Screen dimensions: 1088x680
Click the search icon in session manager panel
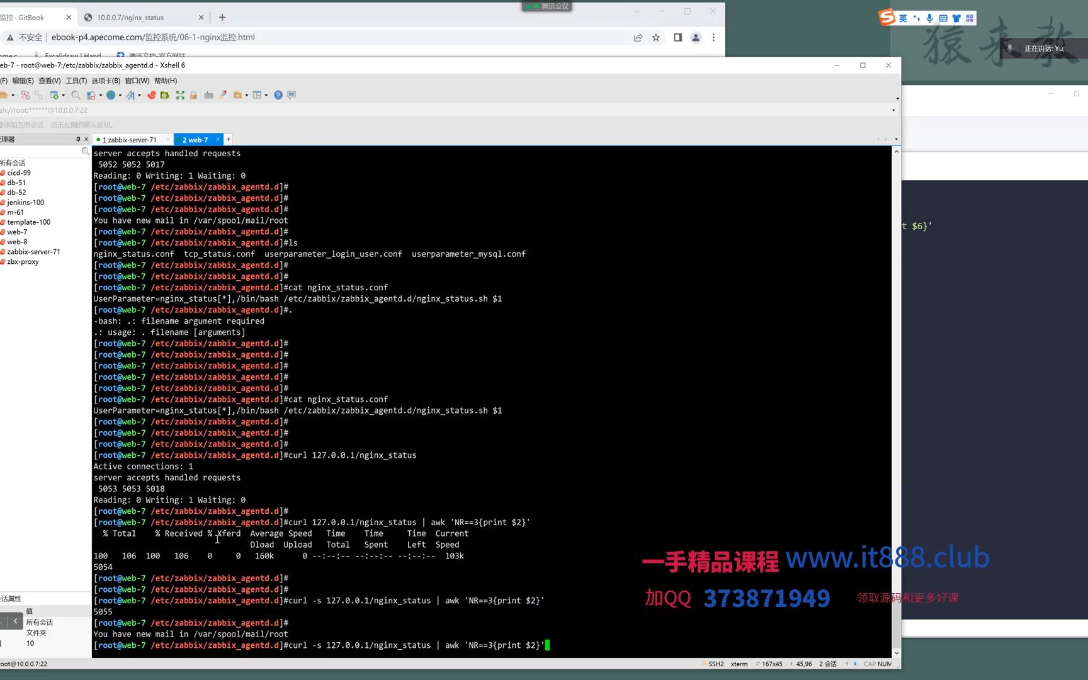coord(86,151)
